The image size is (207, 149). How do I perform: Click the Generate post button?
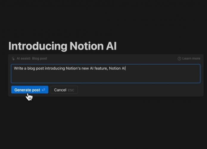30,90
